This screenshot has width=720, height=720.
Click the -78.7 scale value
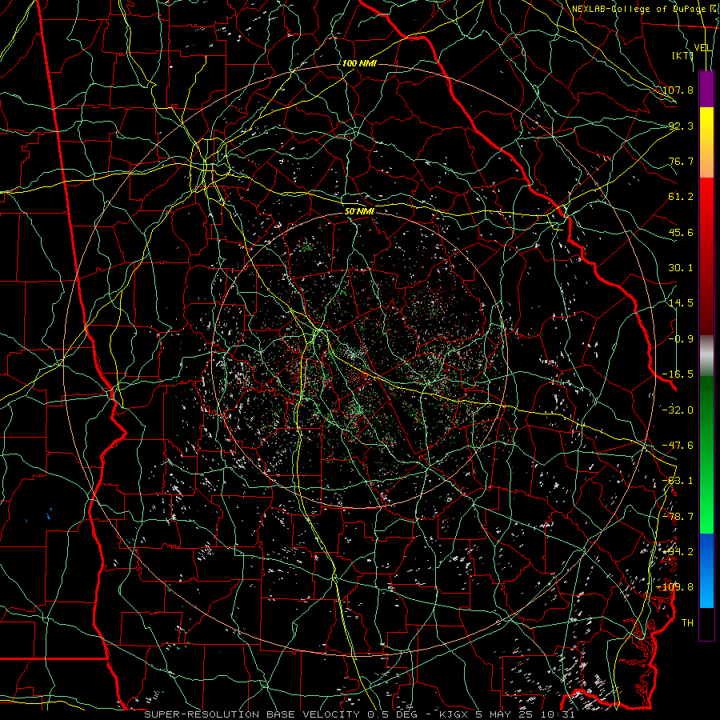[678, 516]
